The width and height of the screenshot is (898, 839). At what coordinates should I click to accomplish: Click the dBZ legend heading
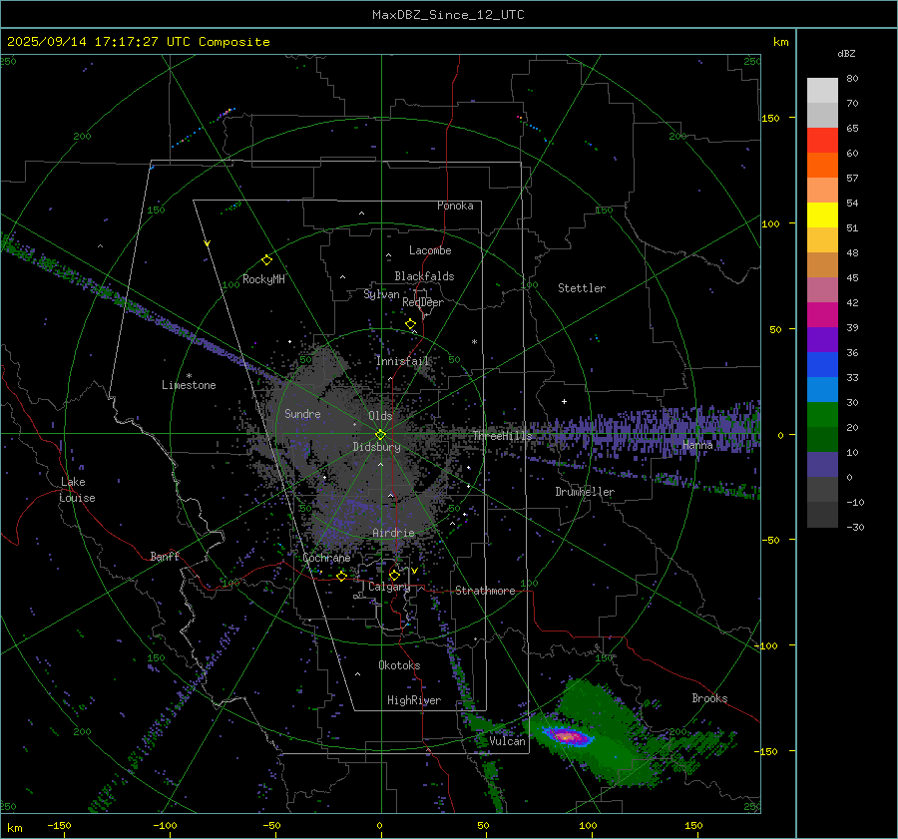[x=846, y=53]
